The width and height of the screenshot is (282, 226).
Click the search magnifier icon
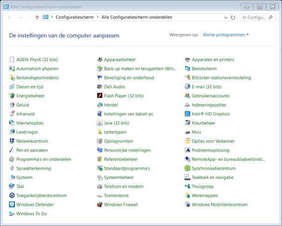click(x=270, y=17)
